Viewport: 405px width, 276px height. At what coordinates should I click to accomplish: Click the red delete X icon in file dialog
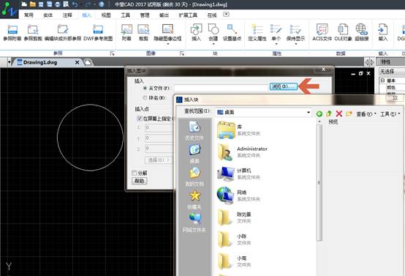click(x=339, y=113)
